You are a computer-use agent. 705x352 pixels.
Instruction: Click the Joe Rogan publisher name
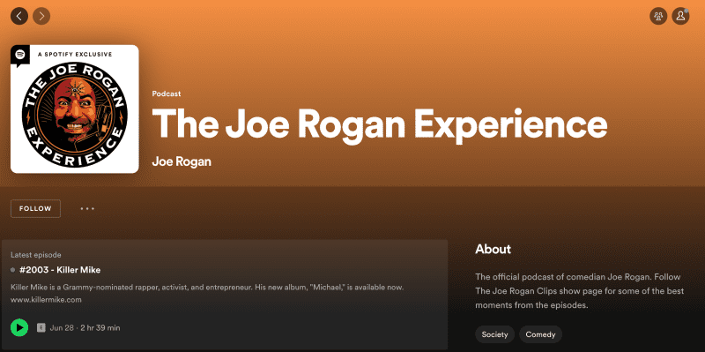pyautogui.click(x=182, y=161)
